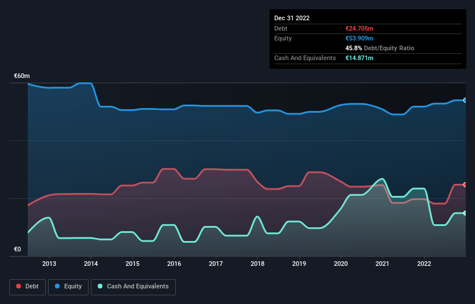
Task: Toggle the Equity series legend button
Action: pos(68,287)
